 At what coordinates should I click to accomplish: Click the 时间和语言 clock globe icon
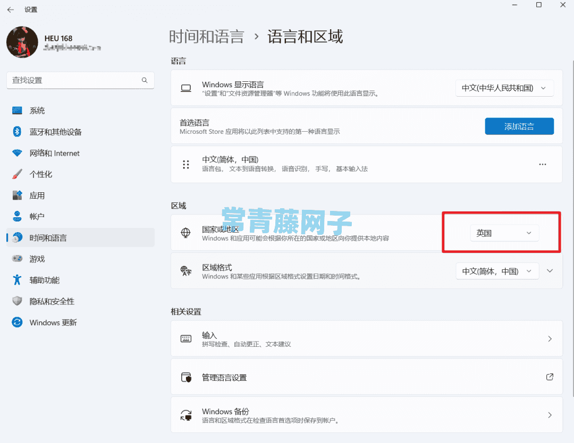click(x=17, y=238)
